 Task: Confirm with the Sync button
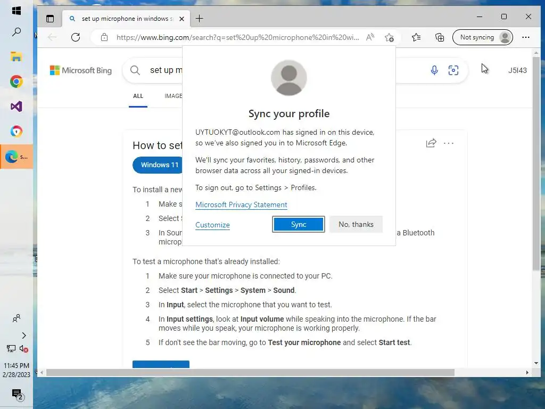[299, 224]
